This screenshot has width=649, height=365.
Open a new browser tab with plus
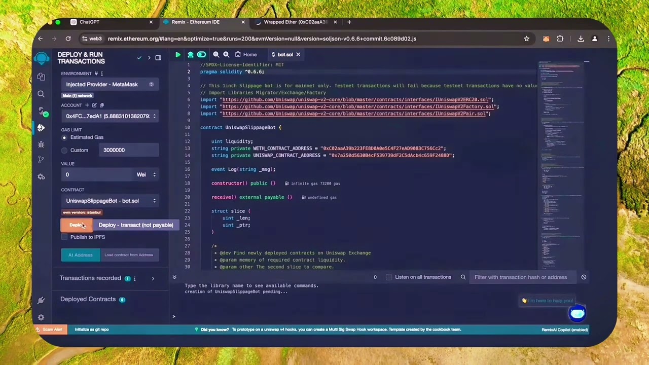click(349, 22)
